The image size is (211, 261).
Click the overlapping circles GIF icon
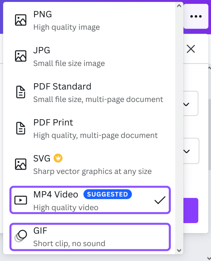pos(21,236)
